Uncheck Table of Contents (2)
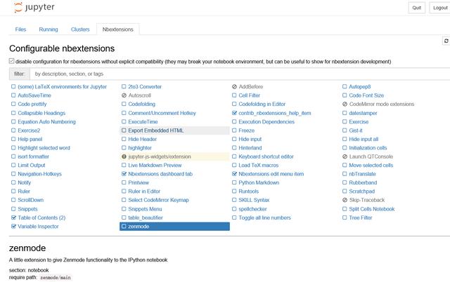 click(x=13, y=217)
